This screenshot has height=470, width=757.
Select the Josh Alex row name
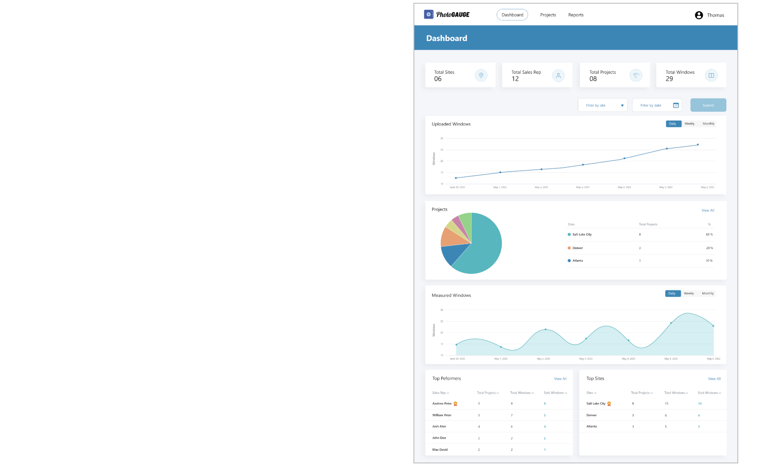[x=439, y=426]
